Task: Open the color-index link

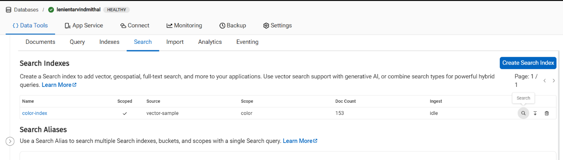Action: coord(35,113)
